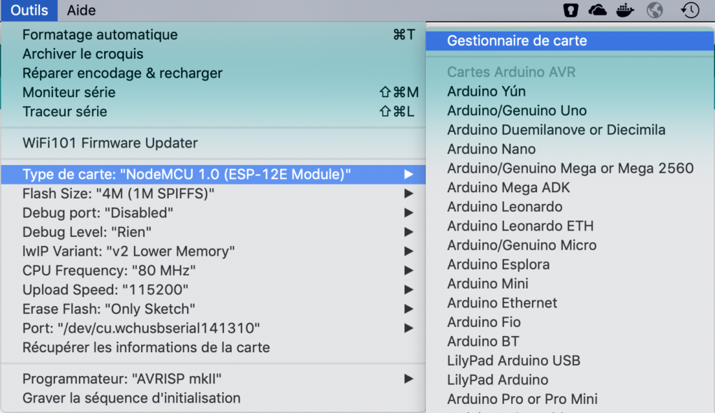Expand the Port submenu

[x=214, y=328]
